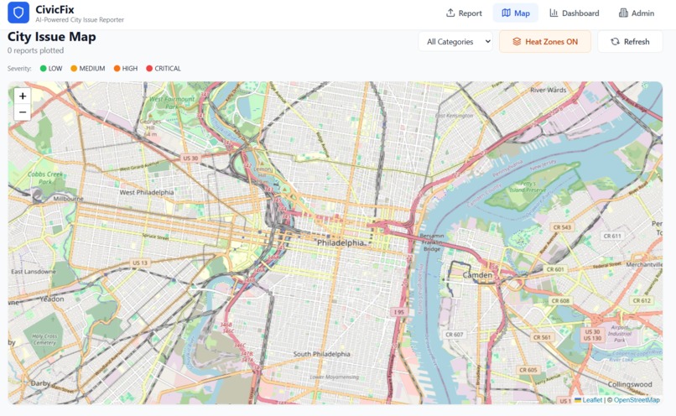Screen dimensions: 676x416
Task: Refresh the city issue map
Action: tap(630, 41)
